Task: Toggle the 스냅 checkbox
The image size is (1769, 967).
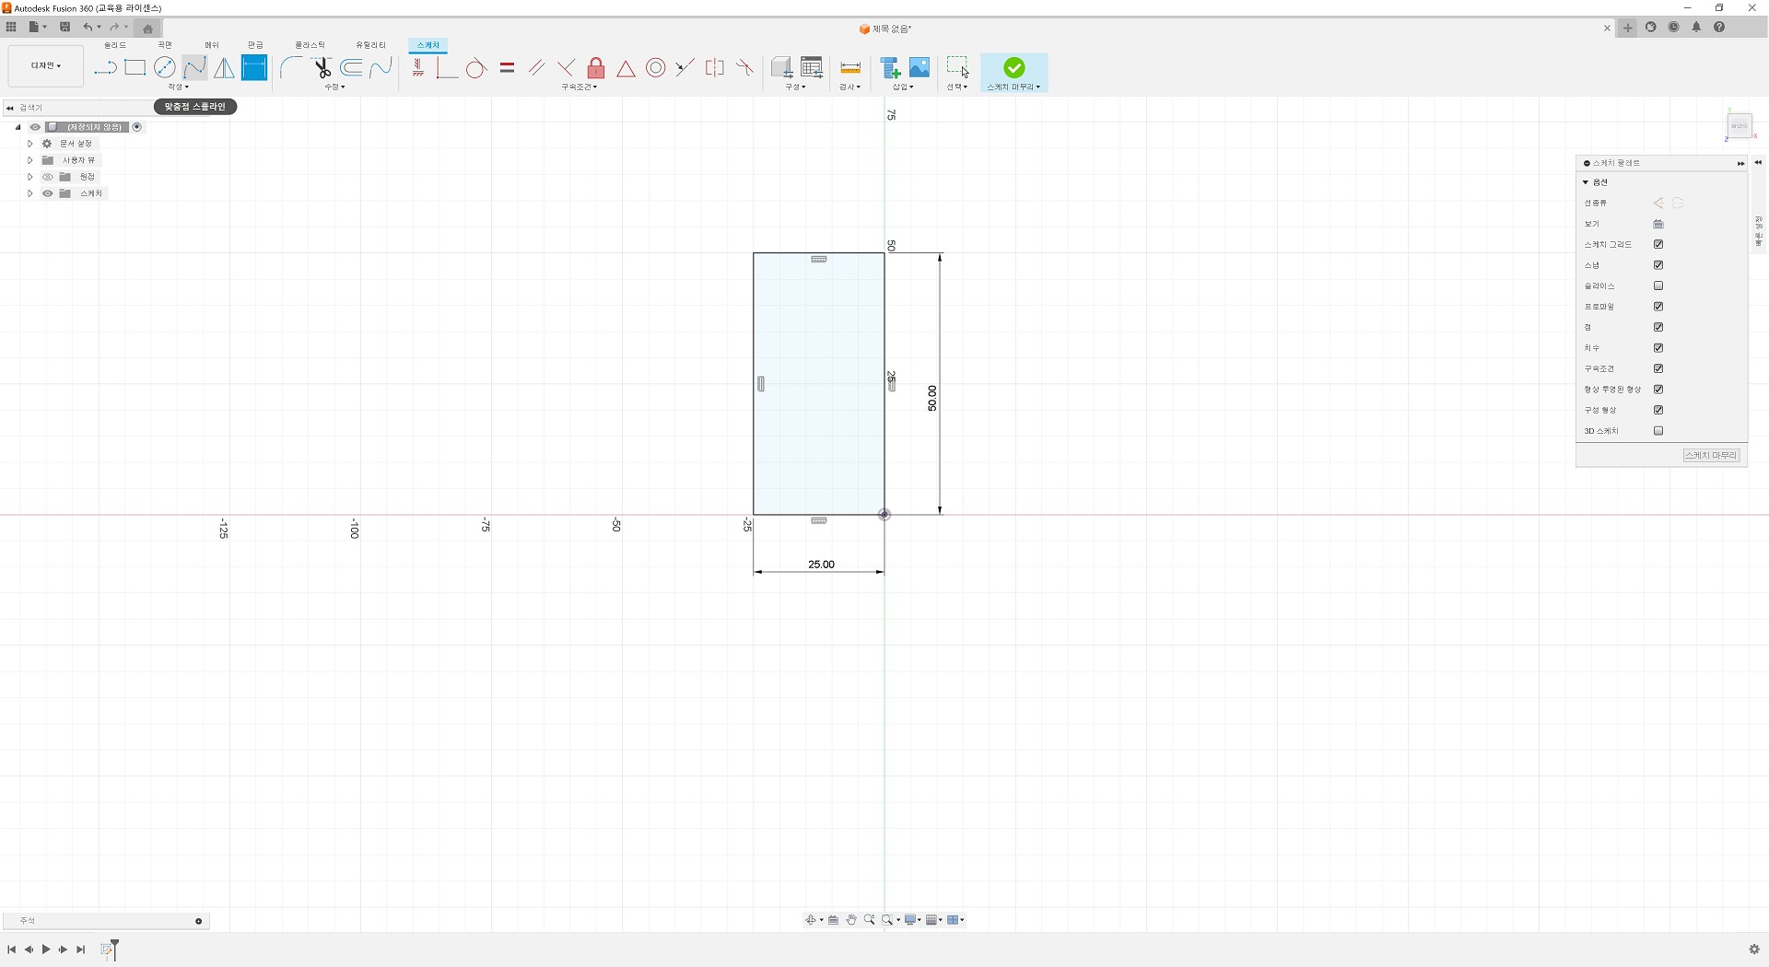Action: 1658,265
